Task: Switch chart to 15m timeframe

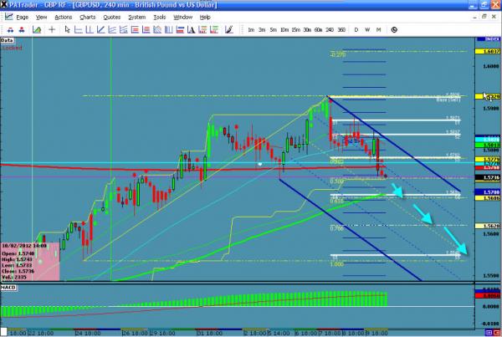Action: 296,30
